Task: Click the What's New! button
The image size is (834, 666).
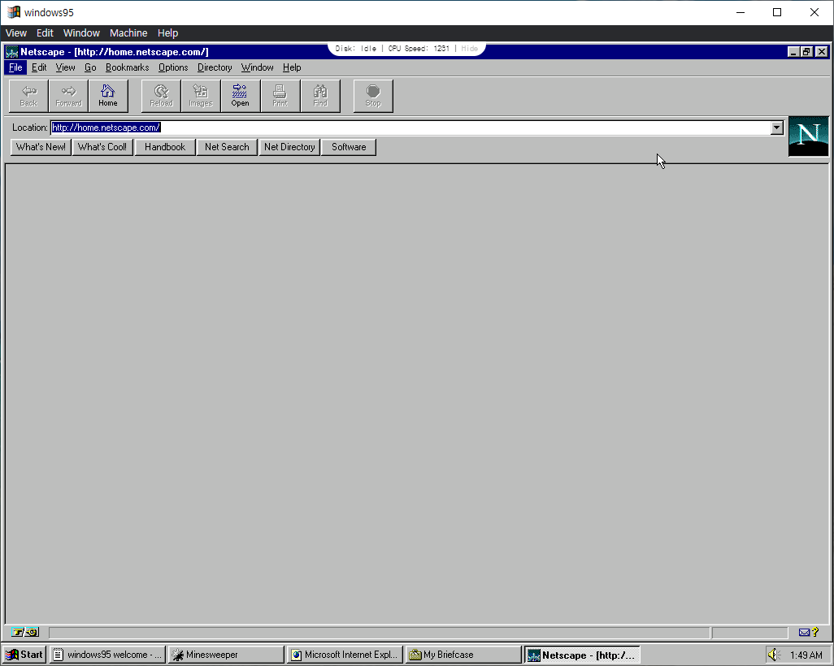Action: coord(41,147)
